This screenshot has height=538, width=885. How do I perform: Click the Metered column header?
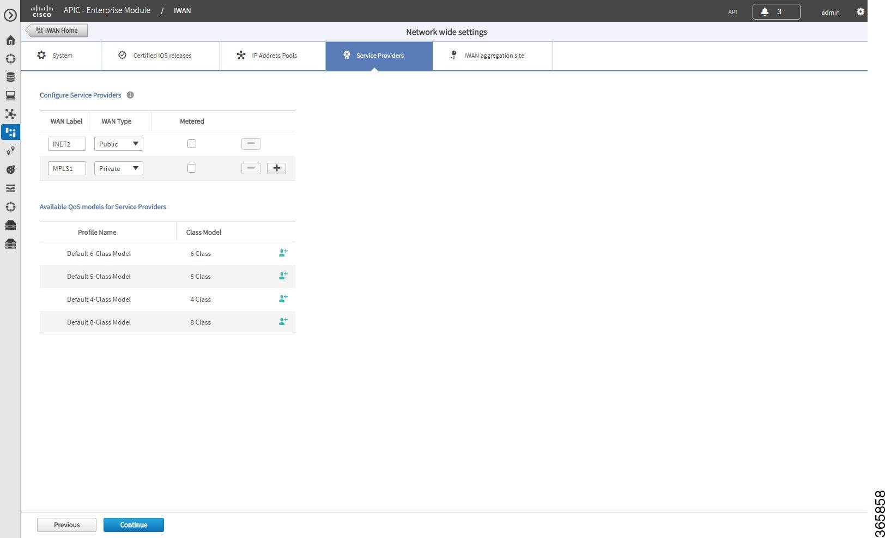pos(192,121)
